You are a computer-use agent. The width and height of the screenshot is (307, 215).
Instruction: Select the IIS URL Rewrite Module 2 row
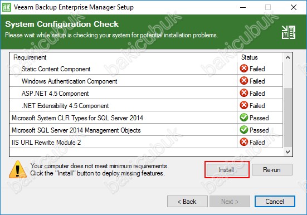coord(146,142)
